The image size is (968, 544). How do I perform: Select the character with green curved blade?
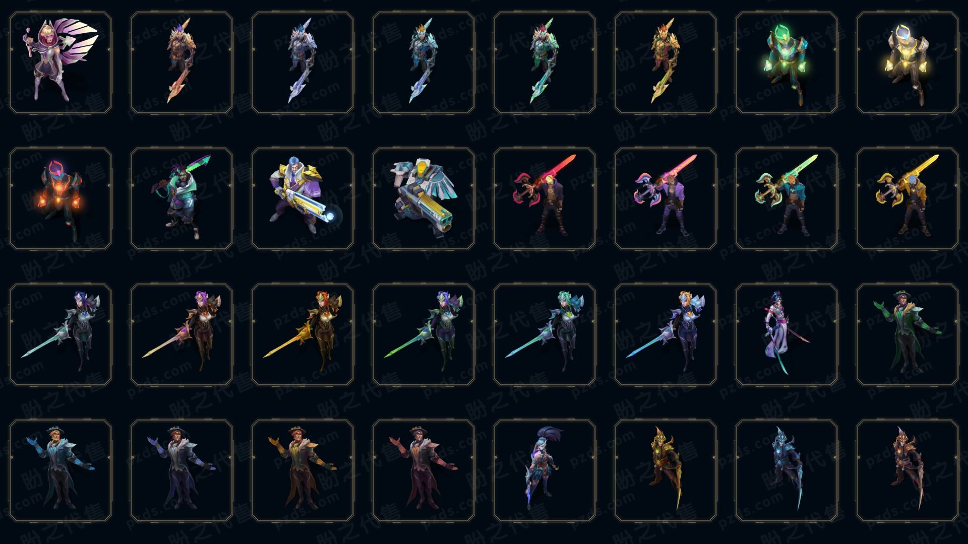[x=181, y=198]
